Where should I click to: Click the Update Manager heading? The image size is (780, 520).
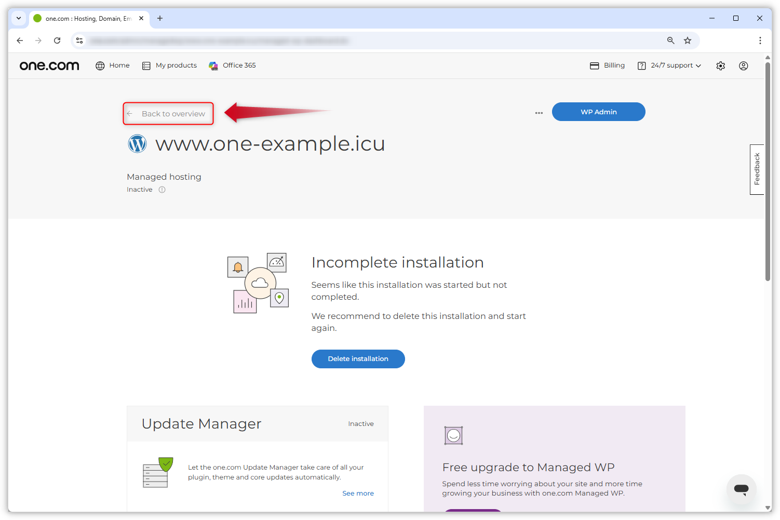pos(201,424)
